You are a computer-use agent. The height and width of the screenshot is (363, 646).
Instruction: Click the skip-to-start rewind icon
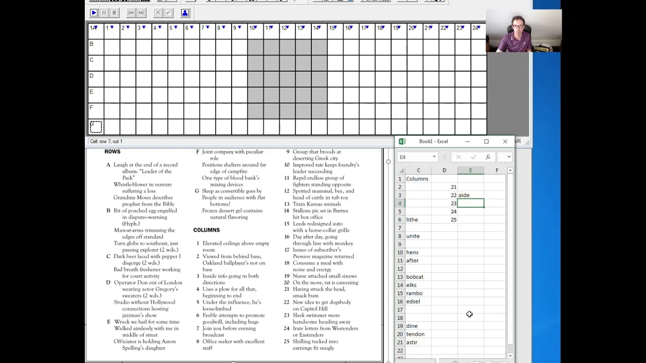pos(131,13)
